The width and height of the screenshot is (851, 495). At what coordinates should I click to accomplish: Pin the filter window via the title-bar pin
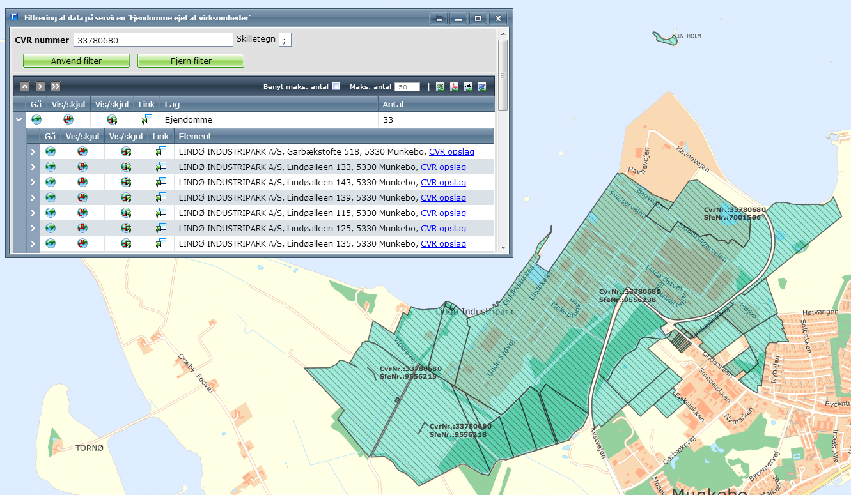(439, 19)
